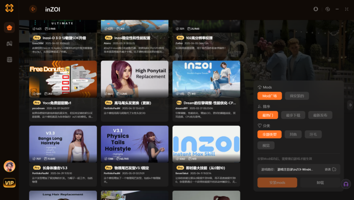The image size is (354, 200).
Task: Click the 安装mods button
Action: click(277, 183)
